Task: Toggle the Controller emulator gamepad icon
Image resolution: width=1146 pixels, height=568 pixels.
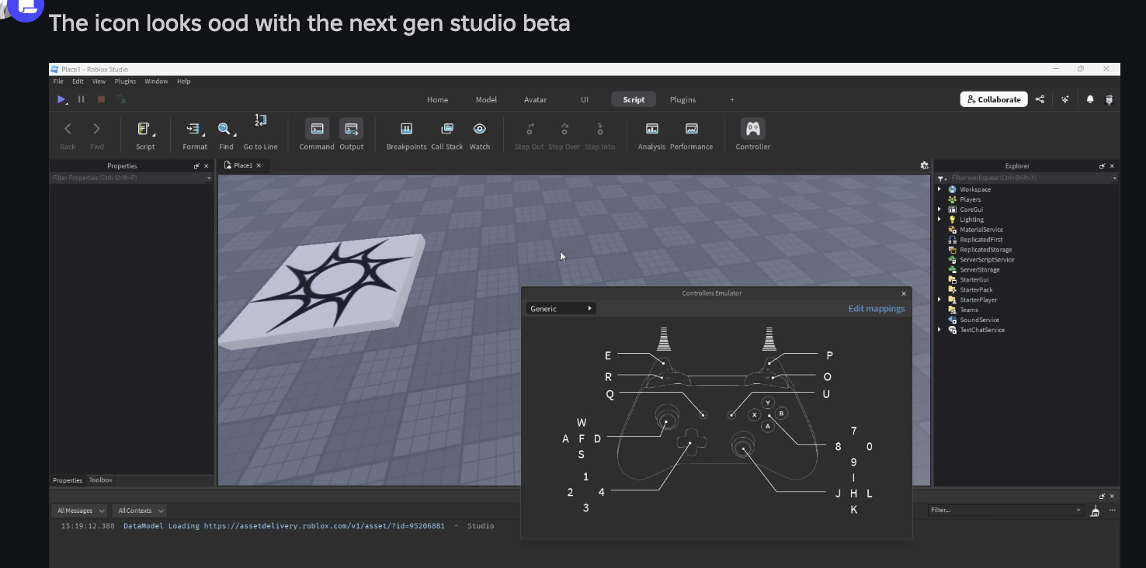Action: tap(752, 129)
